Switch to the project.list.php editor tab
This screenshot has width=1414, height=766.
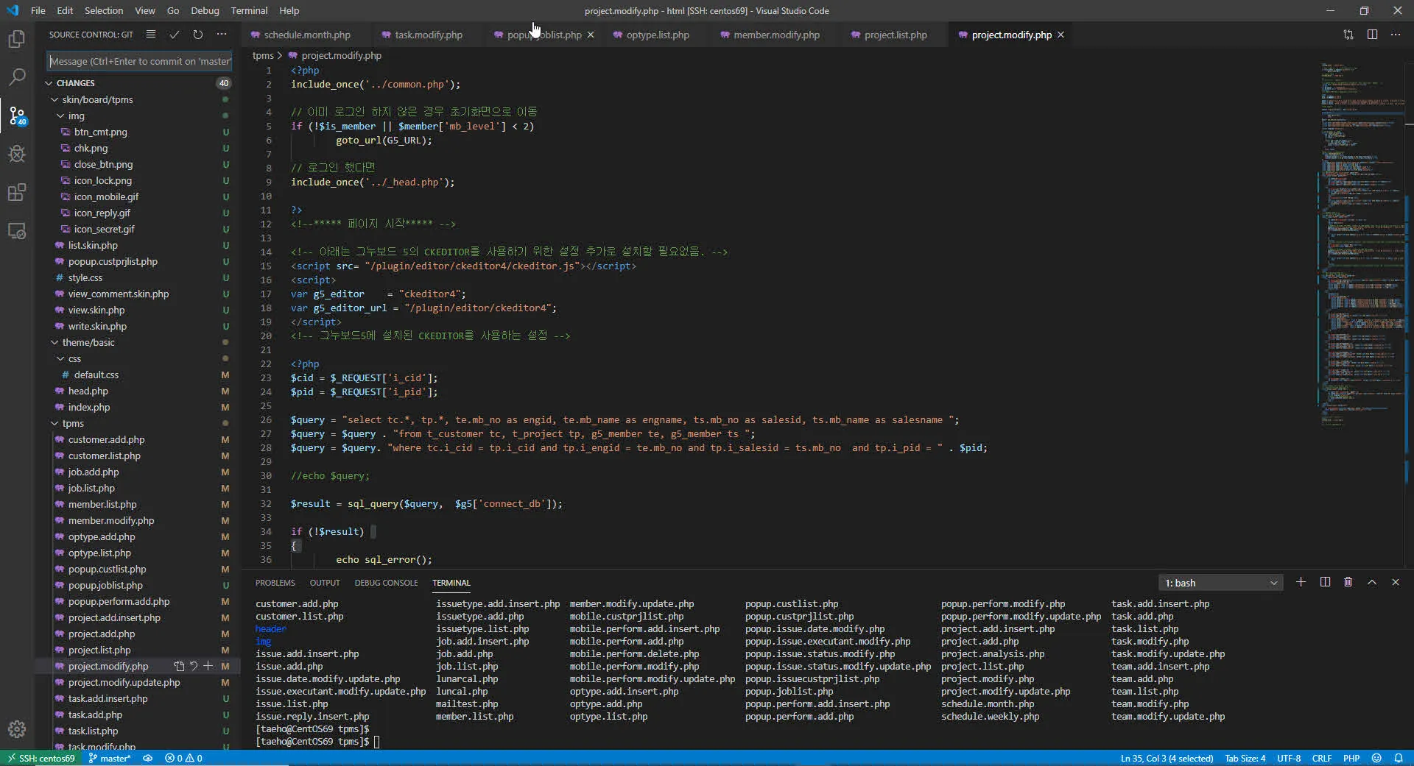click(x=895, y=35)
